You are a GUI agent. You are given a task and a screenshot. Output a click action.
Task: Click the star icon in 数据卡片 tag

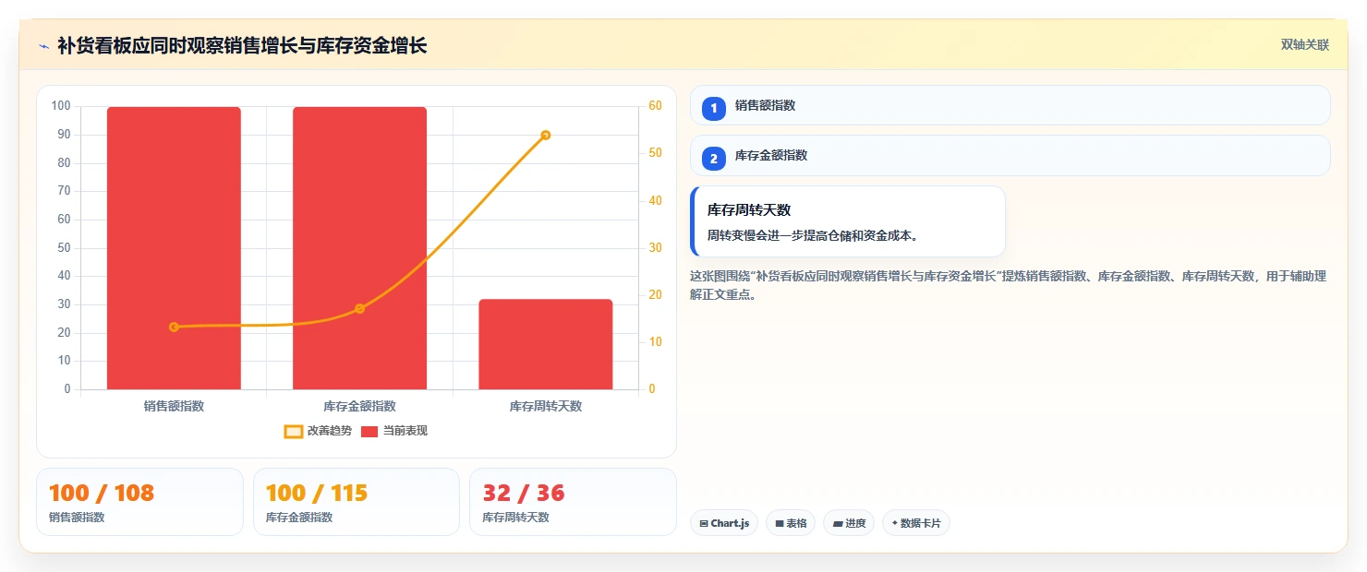click(x=894, y=524)
